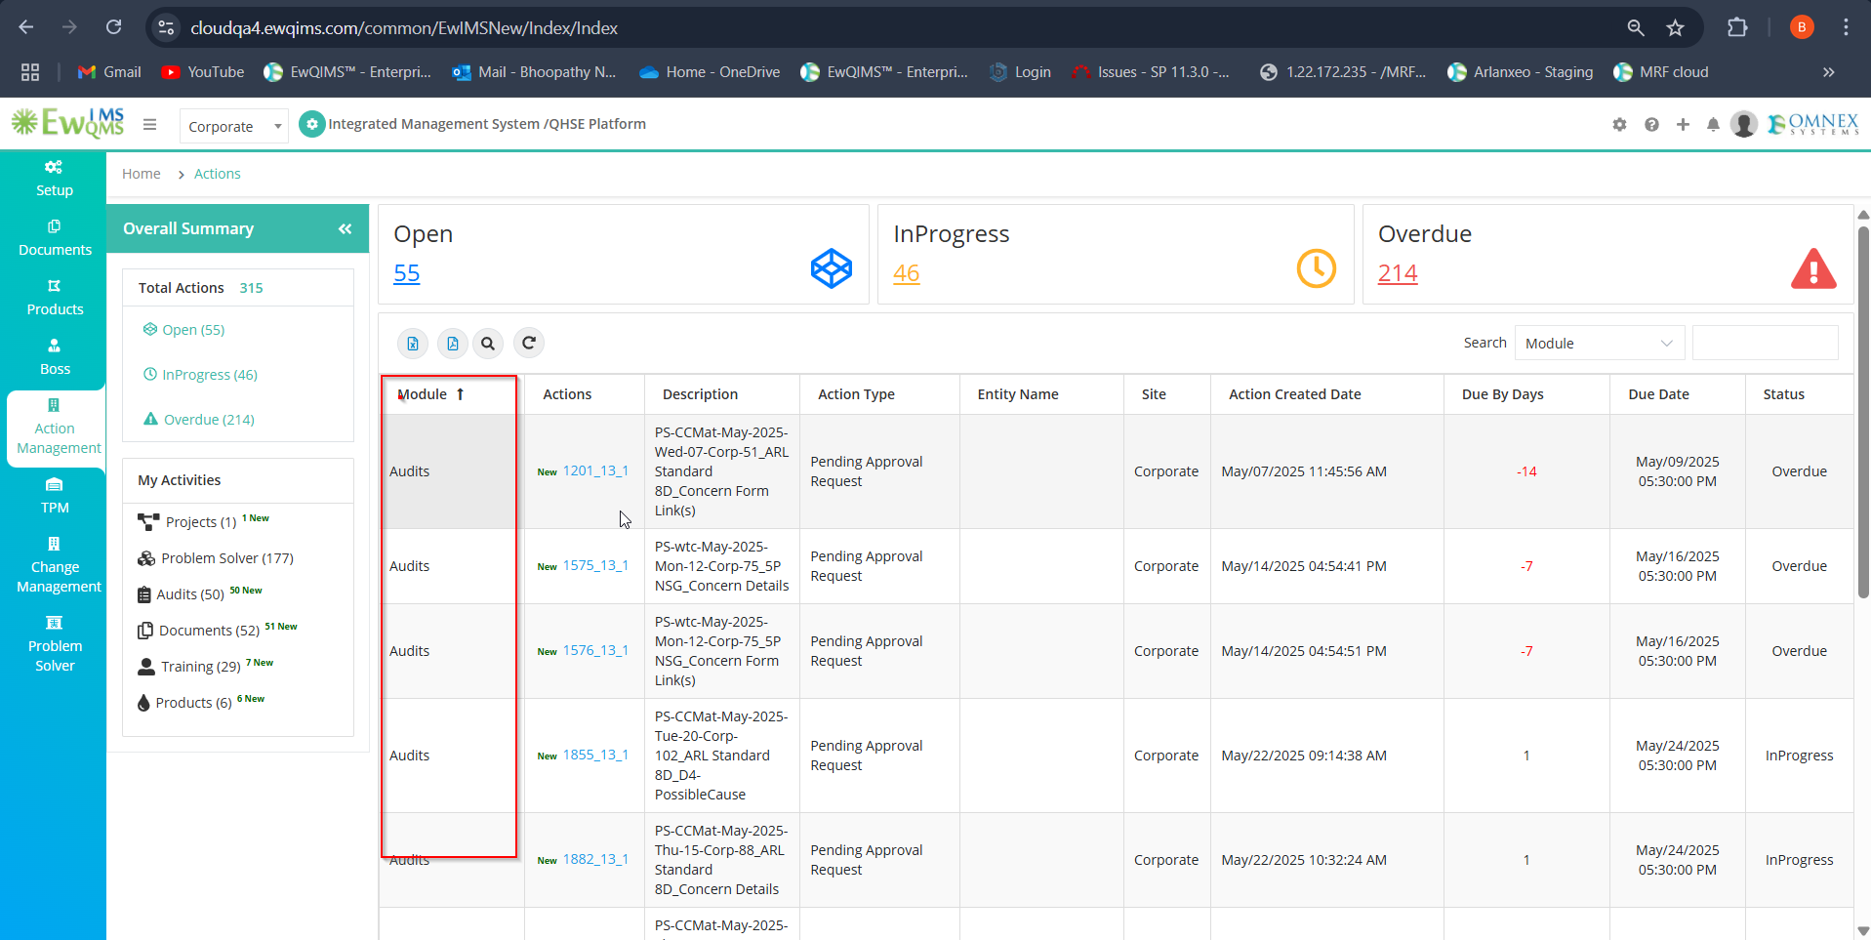Open MRF cloud bookmark
The width and height of the screenshot is (1871, 940).
click(1661, 72)
